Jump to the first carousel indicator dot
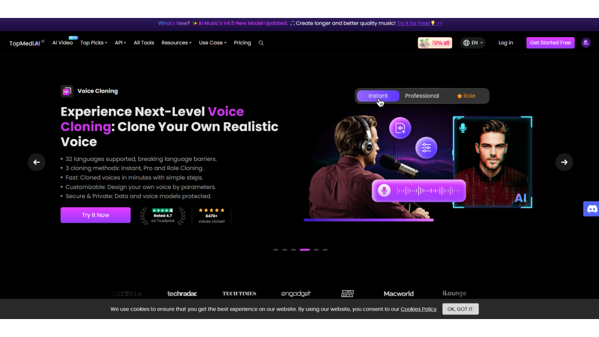 click(x=276, y=250)
